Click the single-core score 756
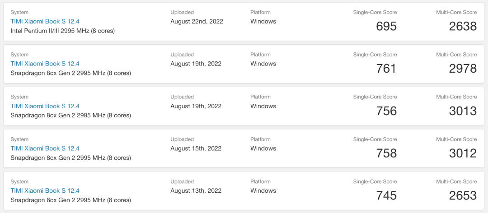488x213 pixels. click(386, 111)
